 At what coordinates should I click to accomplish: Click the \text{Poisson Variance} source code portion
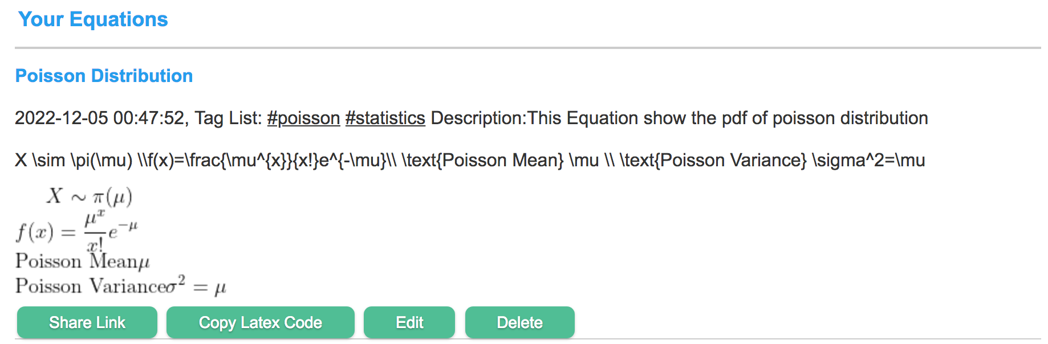click(x=713, y=160)
